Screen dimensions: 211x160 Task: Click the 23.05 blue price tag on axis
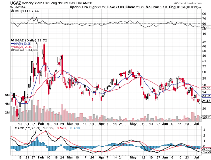tap(206, 96)
